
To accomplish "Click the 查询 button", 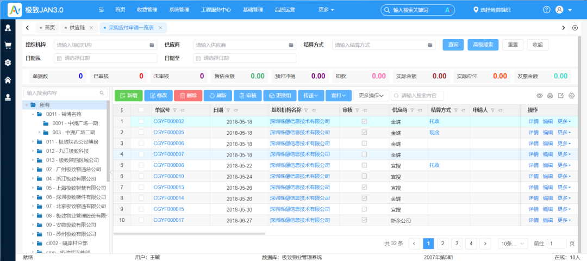I will (453, 45).
